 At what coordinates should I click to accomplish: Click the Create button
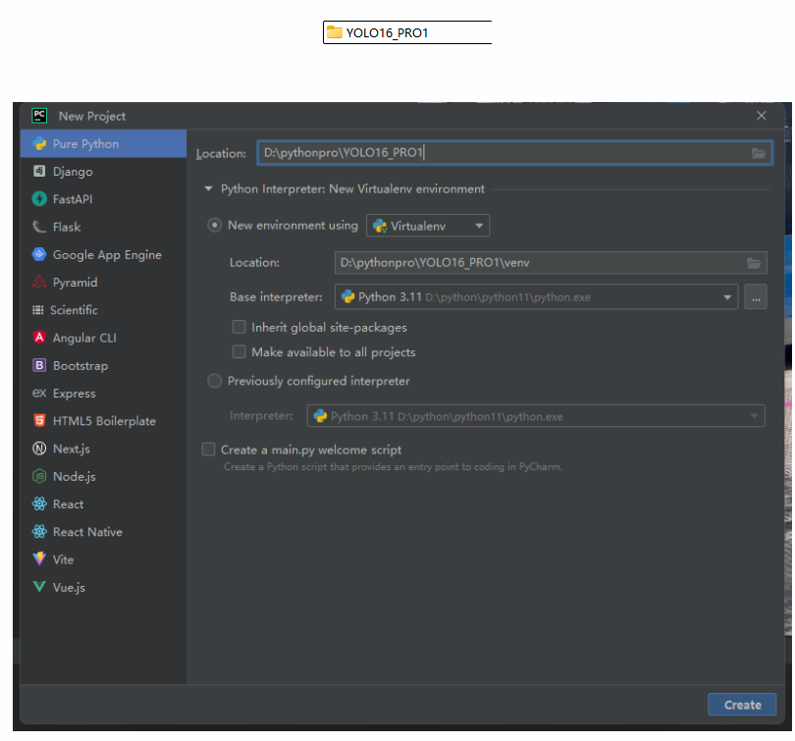click(x=742, y=705)
